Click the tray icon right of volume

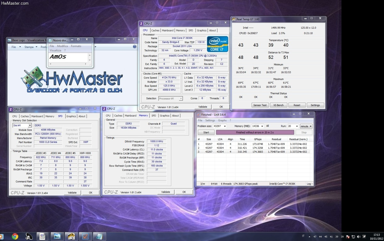tap(364, 237)
